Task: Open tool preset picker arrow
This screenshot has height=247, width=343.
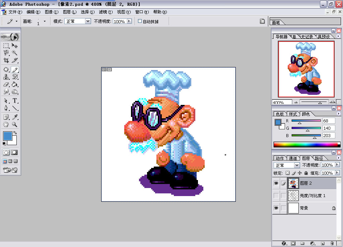Action: tap(16, 21)
